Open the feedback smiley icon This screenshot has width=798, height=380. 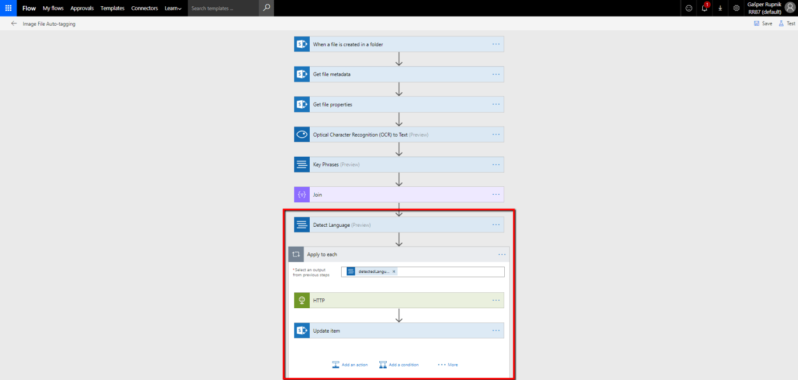tap(689, 8)
